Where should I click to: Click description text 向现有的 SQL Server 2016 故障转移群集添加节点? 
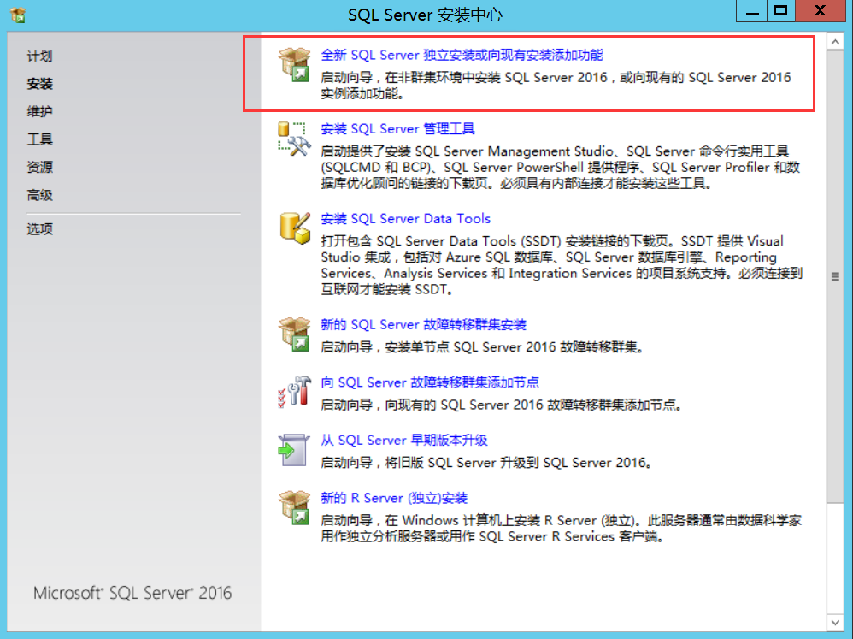click(533, 405)
